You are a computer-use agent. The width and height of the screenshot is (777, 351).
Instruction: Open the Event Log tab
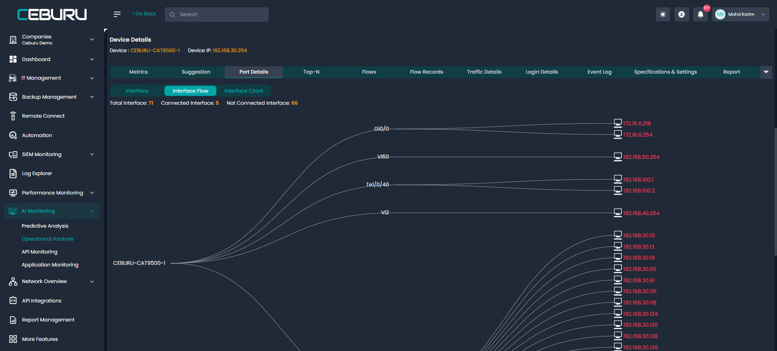(600, 72)
